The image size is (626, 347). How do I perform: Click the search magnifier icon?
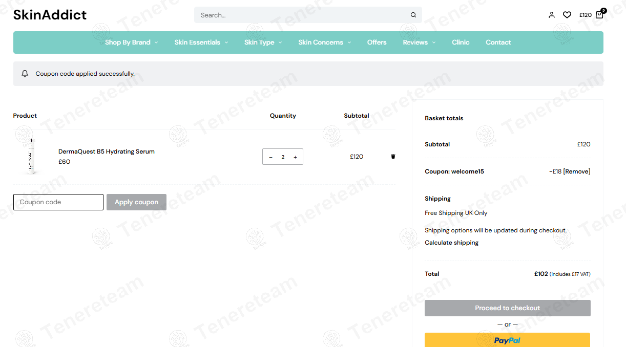coord(413,15)
